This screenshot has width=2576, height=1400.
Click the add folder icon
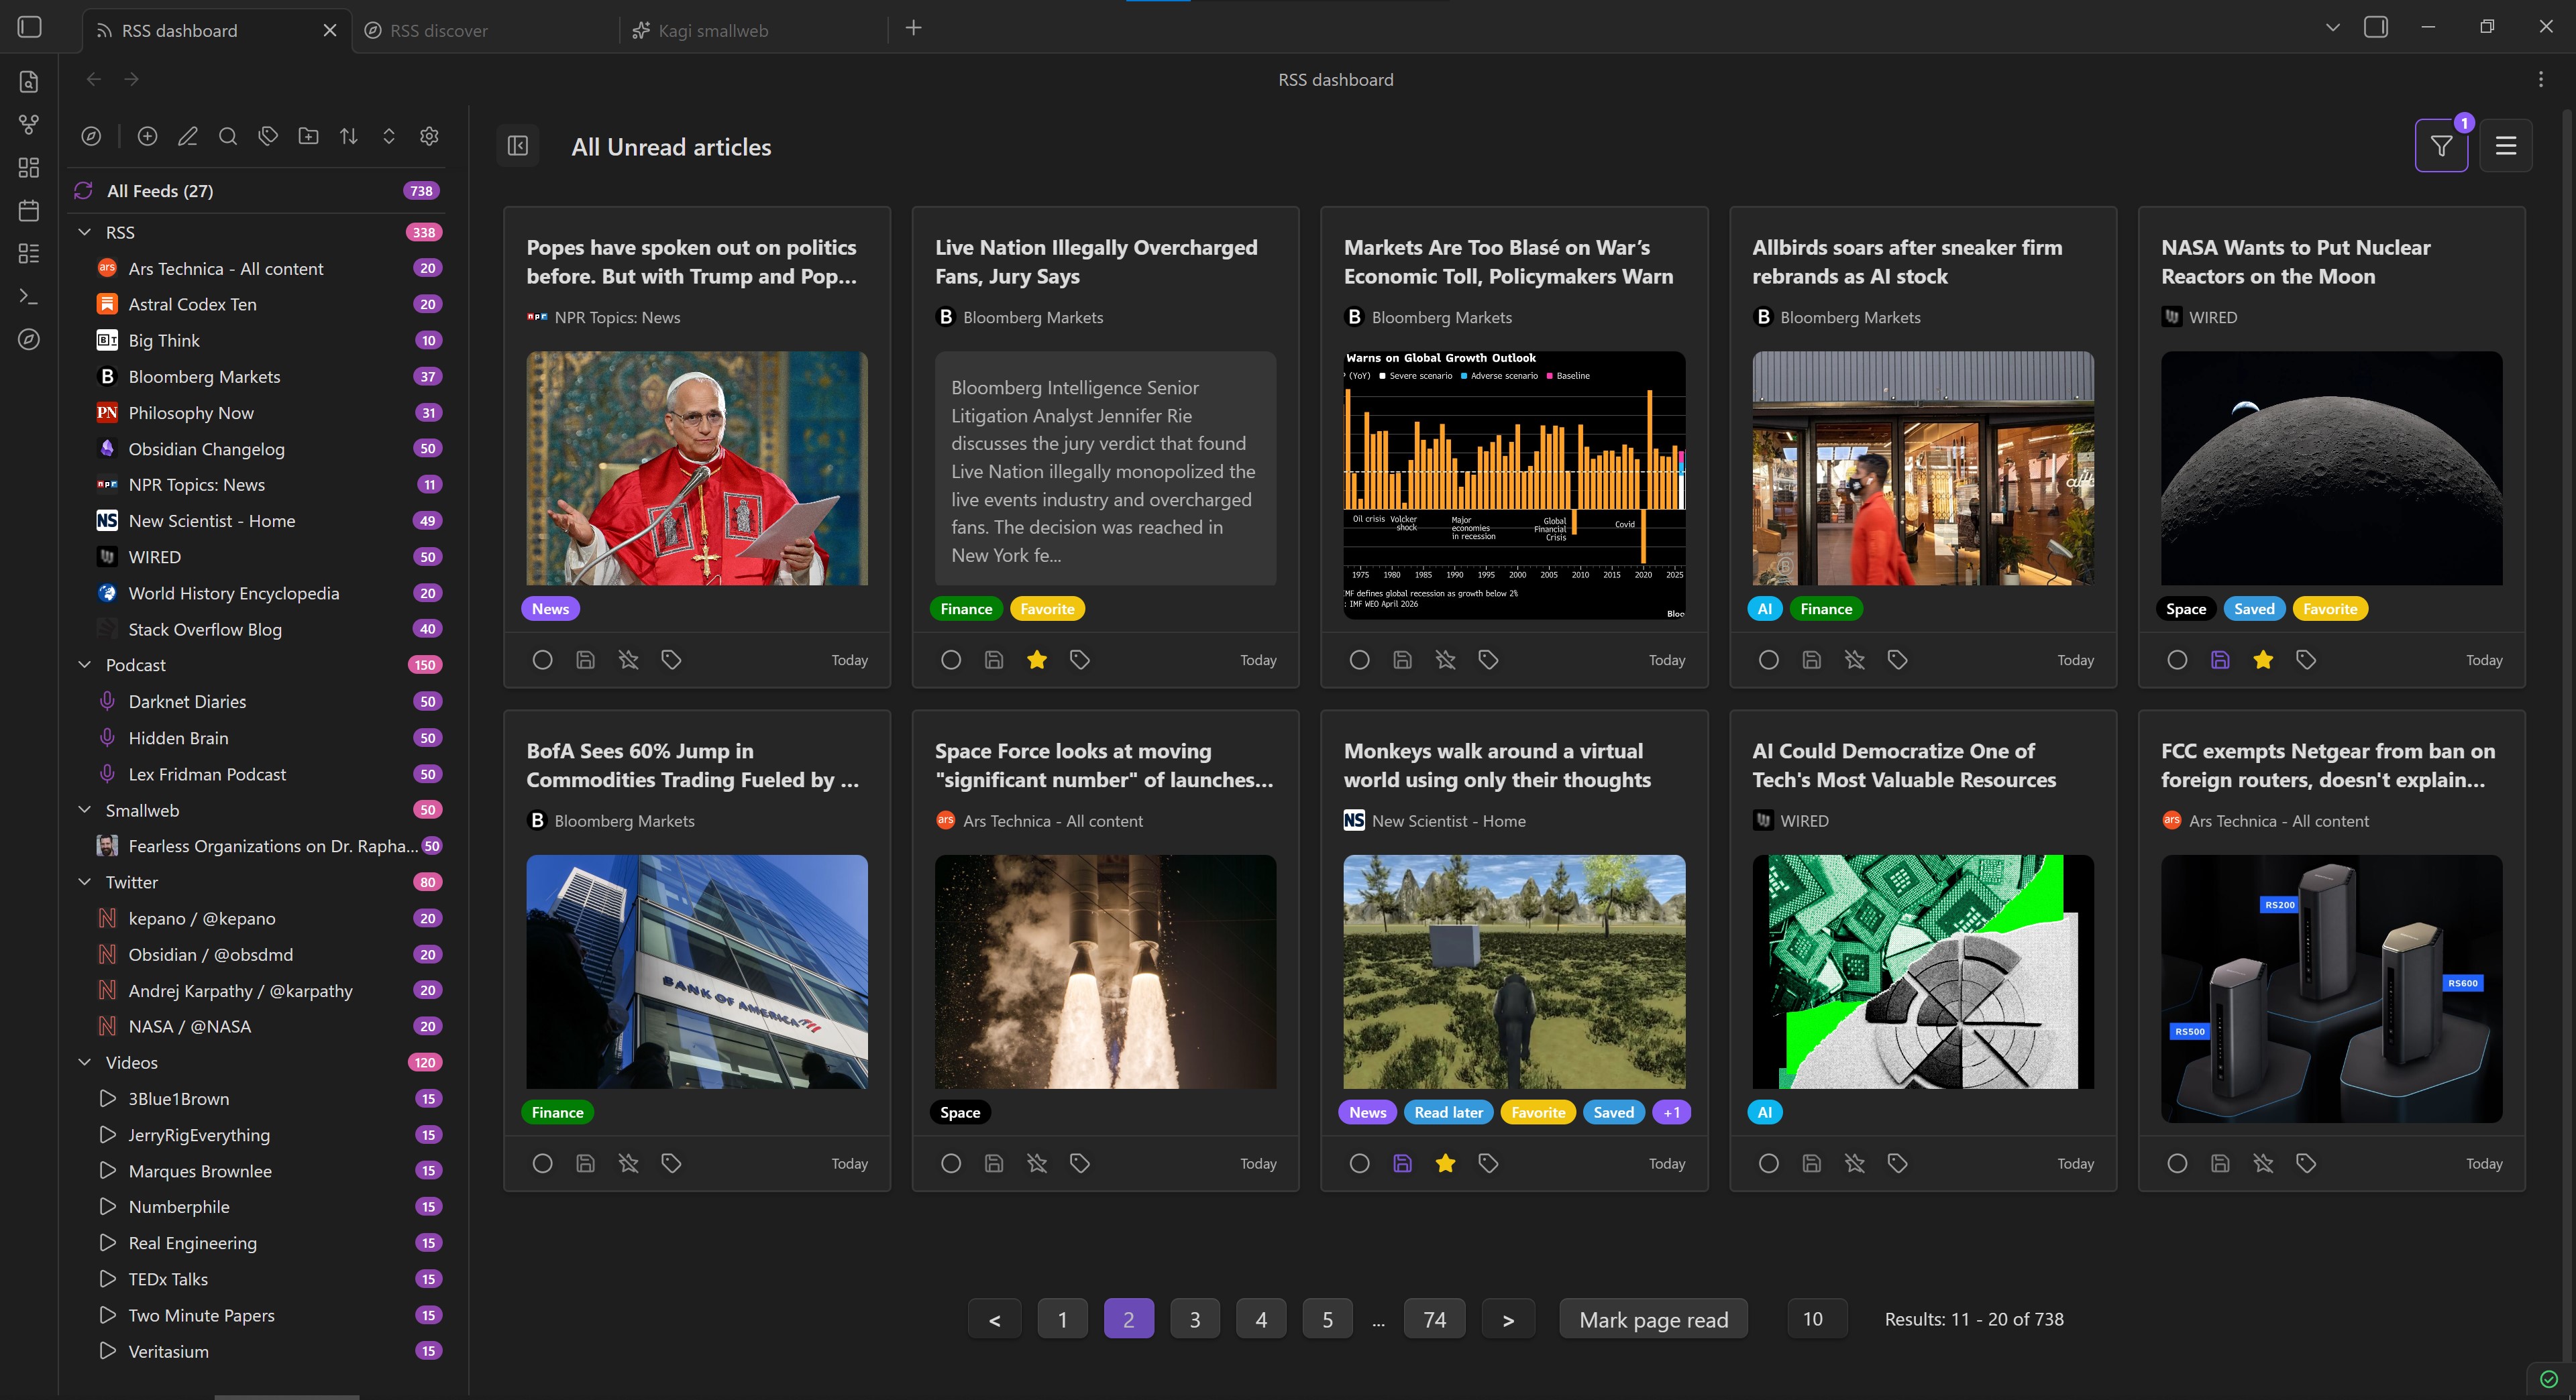point(308,136)
